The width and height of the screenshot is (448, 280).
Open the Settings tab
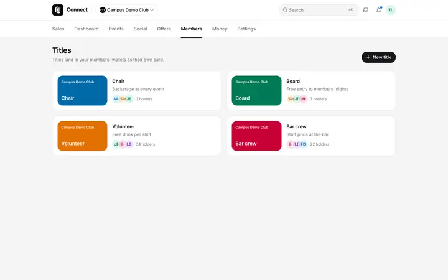[x=246, y=29]
